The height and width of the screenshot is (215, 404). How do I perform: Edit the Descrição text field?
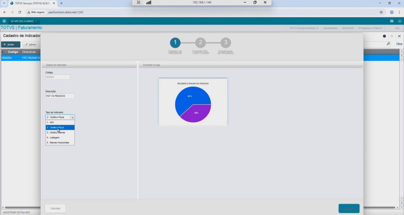point(60,96)
